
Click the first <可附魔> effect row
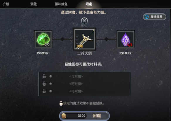click(x=85, y=76)
